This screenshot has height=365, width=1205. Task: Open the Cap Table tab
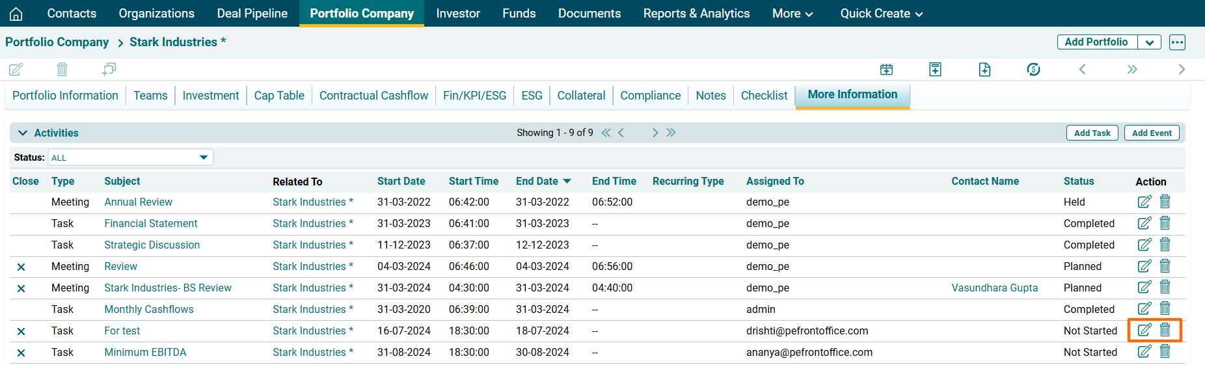point(279,96)
